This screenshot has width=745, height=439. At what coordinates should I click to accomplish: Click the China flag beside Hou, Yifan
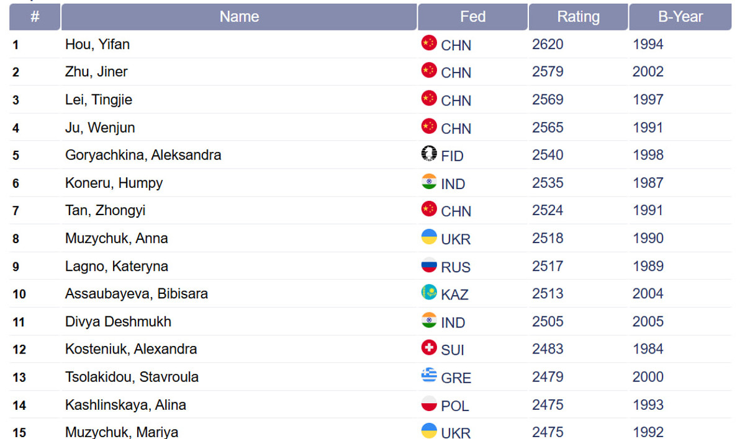[429, 43]
